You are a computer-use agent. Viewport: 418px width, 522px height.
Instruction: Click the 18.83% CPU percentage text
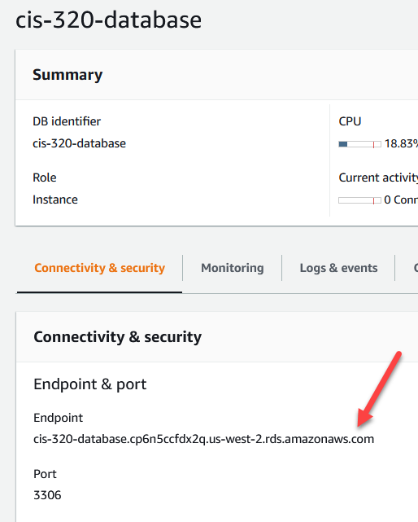pyautogui.click(x=401, y=143)
